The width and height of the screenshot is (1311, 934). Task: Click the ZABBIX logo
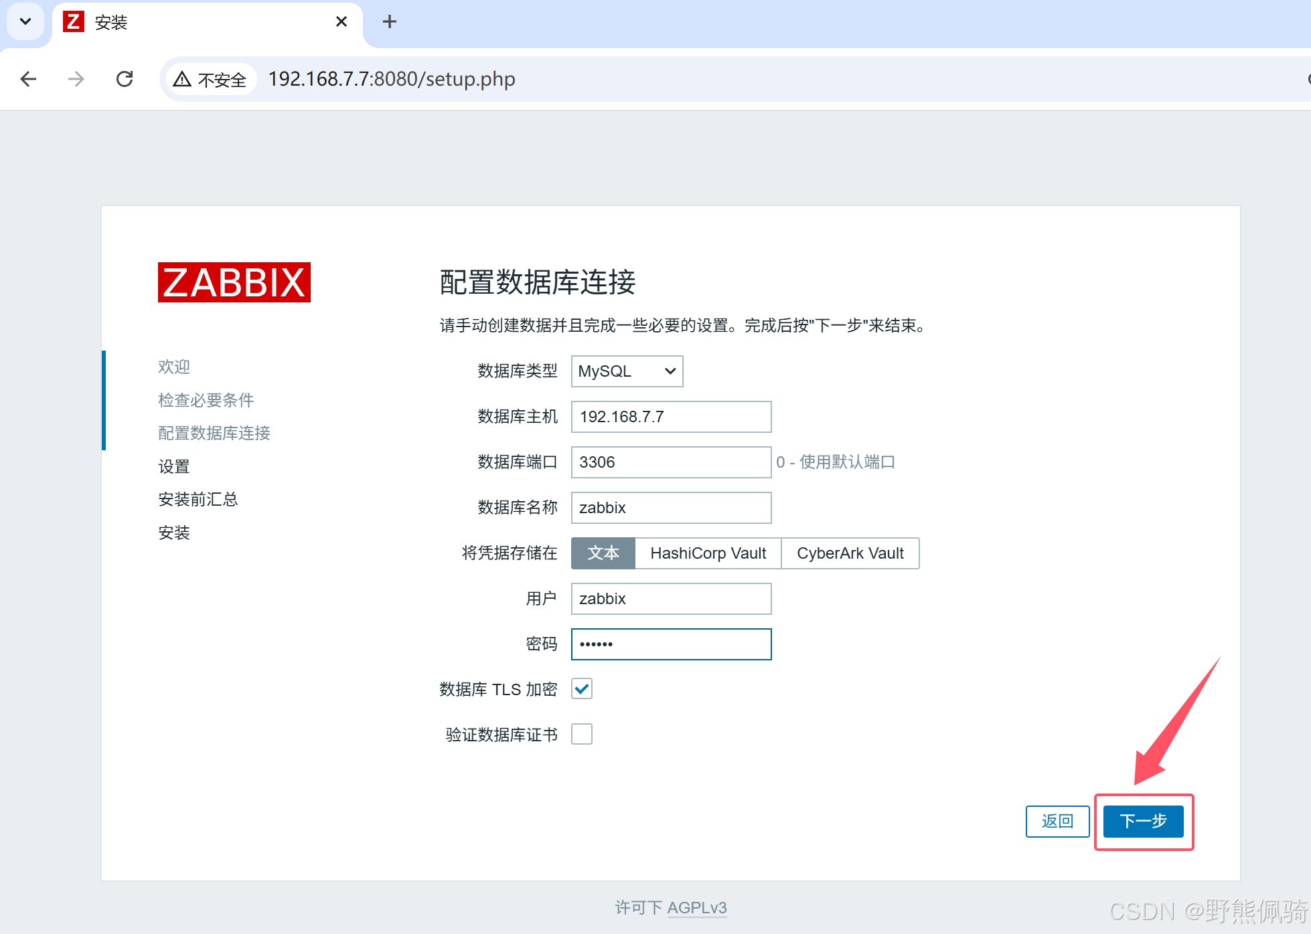tap(234, 282)
